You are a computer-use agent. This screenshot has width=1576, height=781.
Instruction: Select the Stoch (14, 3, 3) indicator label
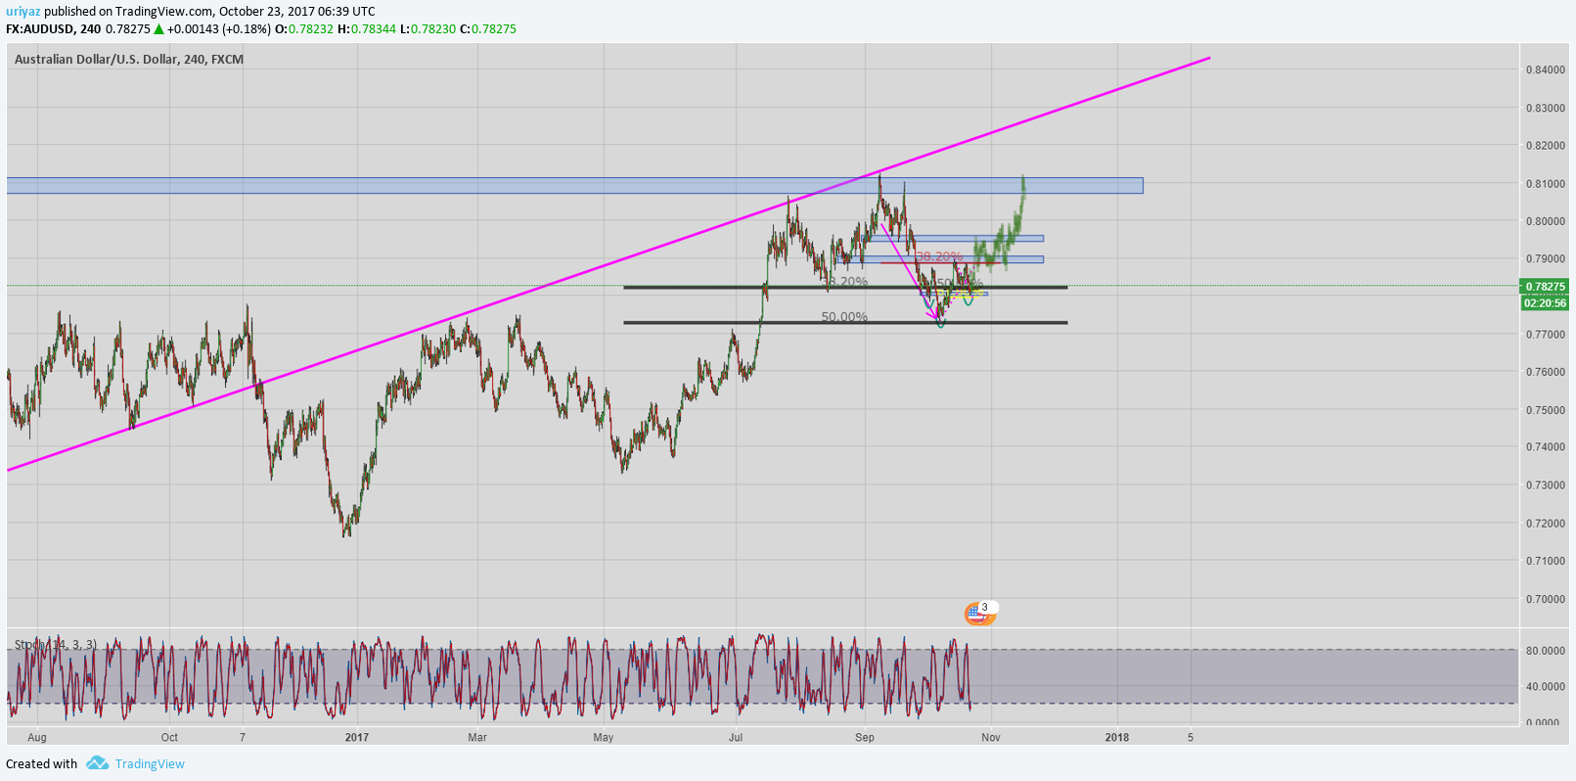coord(55,644)
